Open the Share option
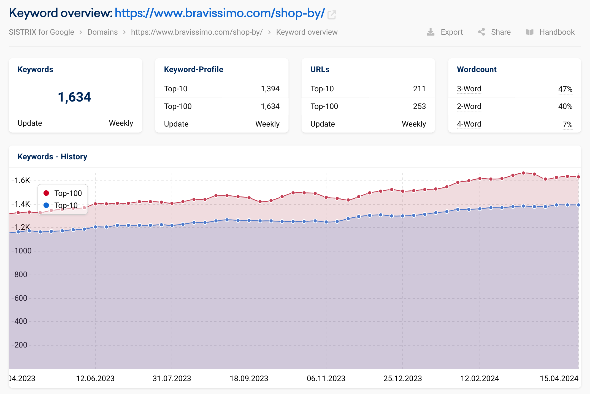 click(501, 32)
